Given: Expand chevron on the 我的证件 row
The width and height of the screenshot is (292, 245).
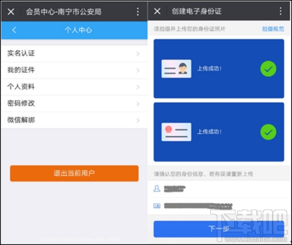Looking at the screenshot, I should tap(138, 71).
